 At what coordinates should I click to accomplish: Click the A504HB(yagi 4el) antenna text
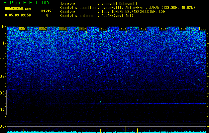(x=117, y=16)
